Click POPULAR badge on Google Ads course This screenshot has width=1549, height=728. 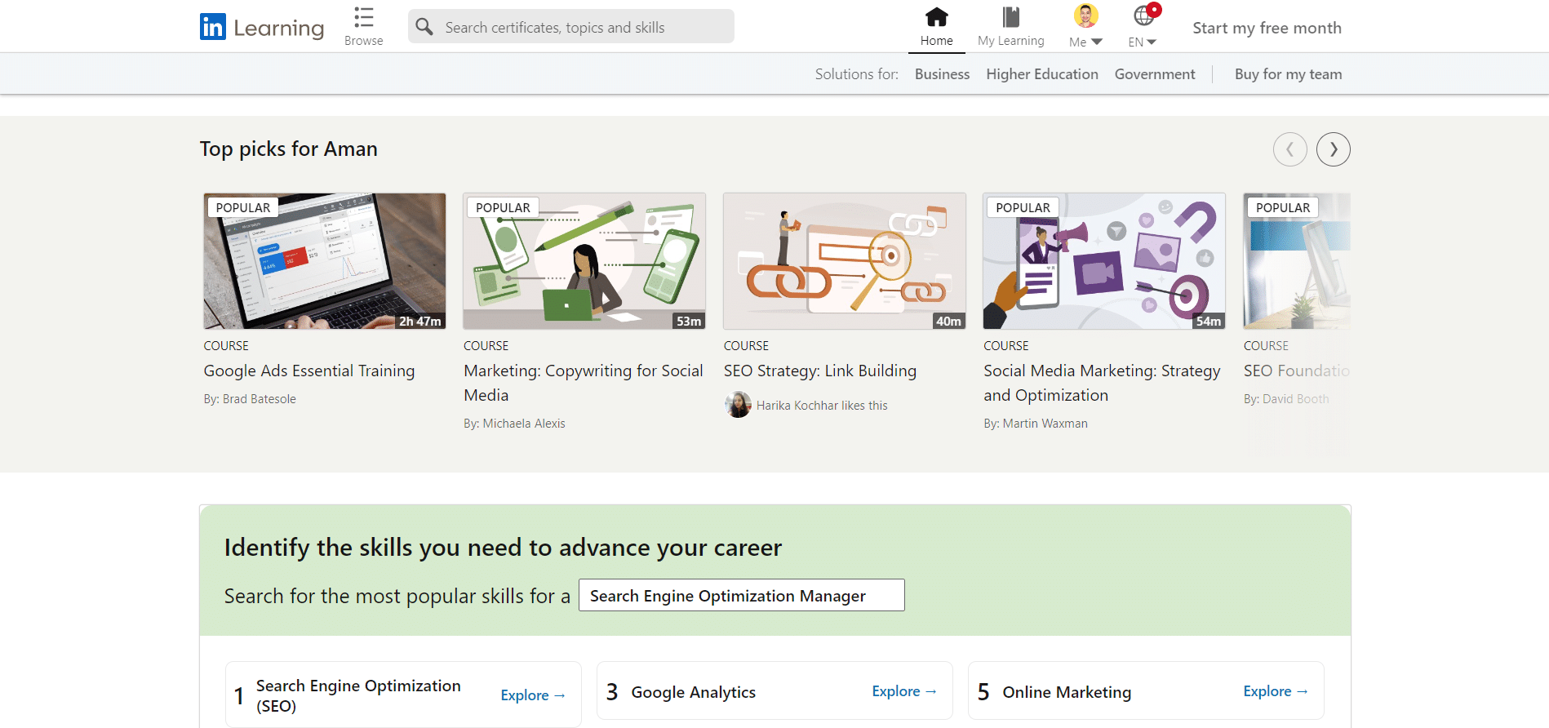(x=243, y=207)
